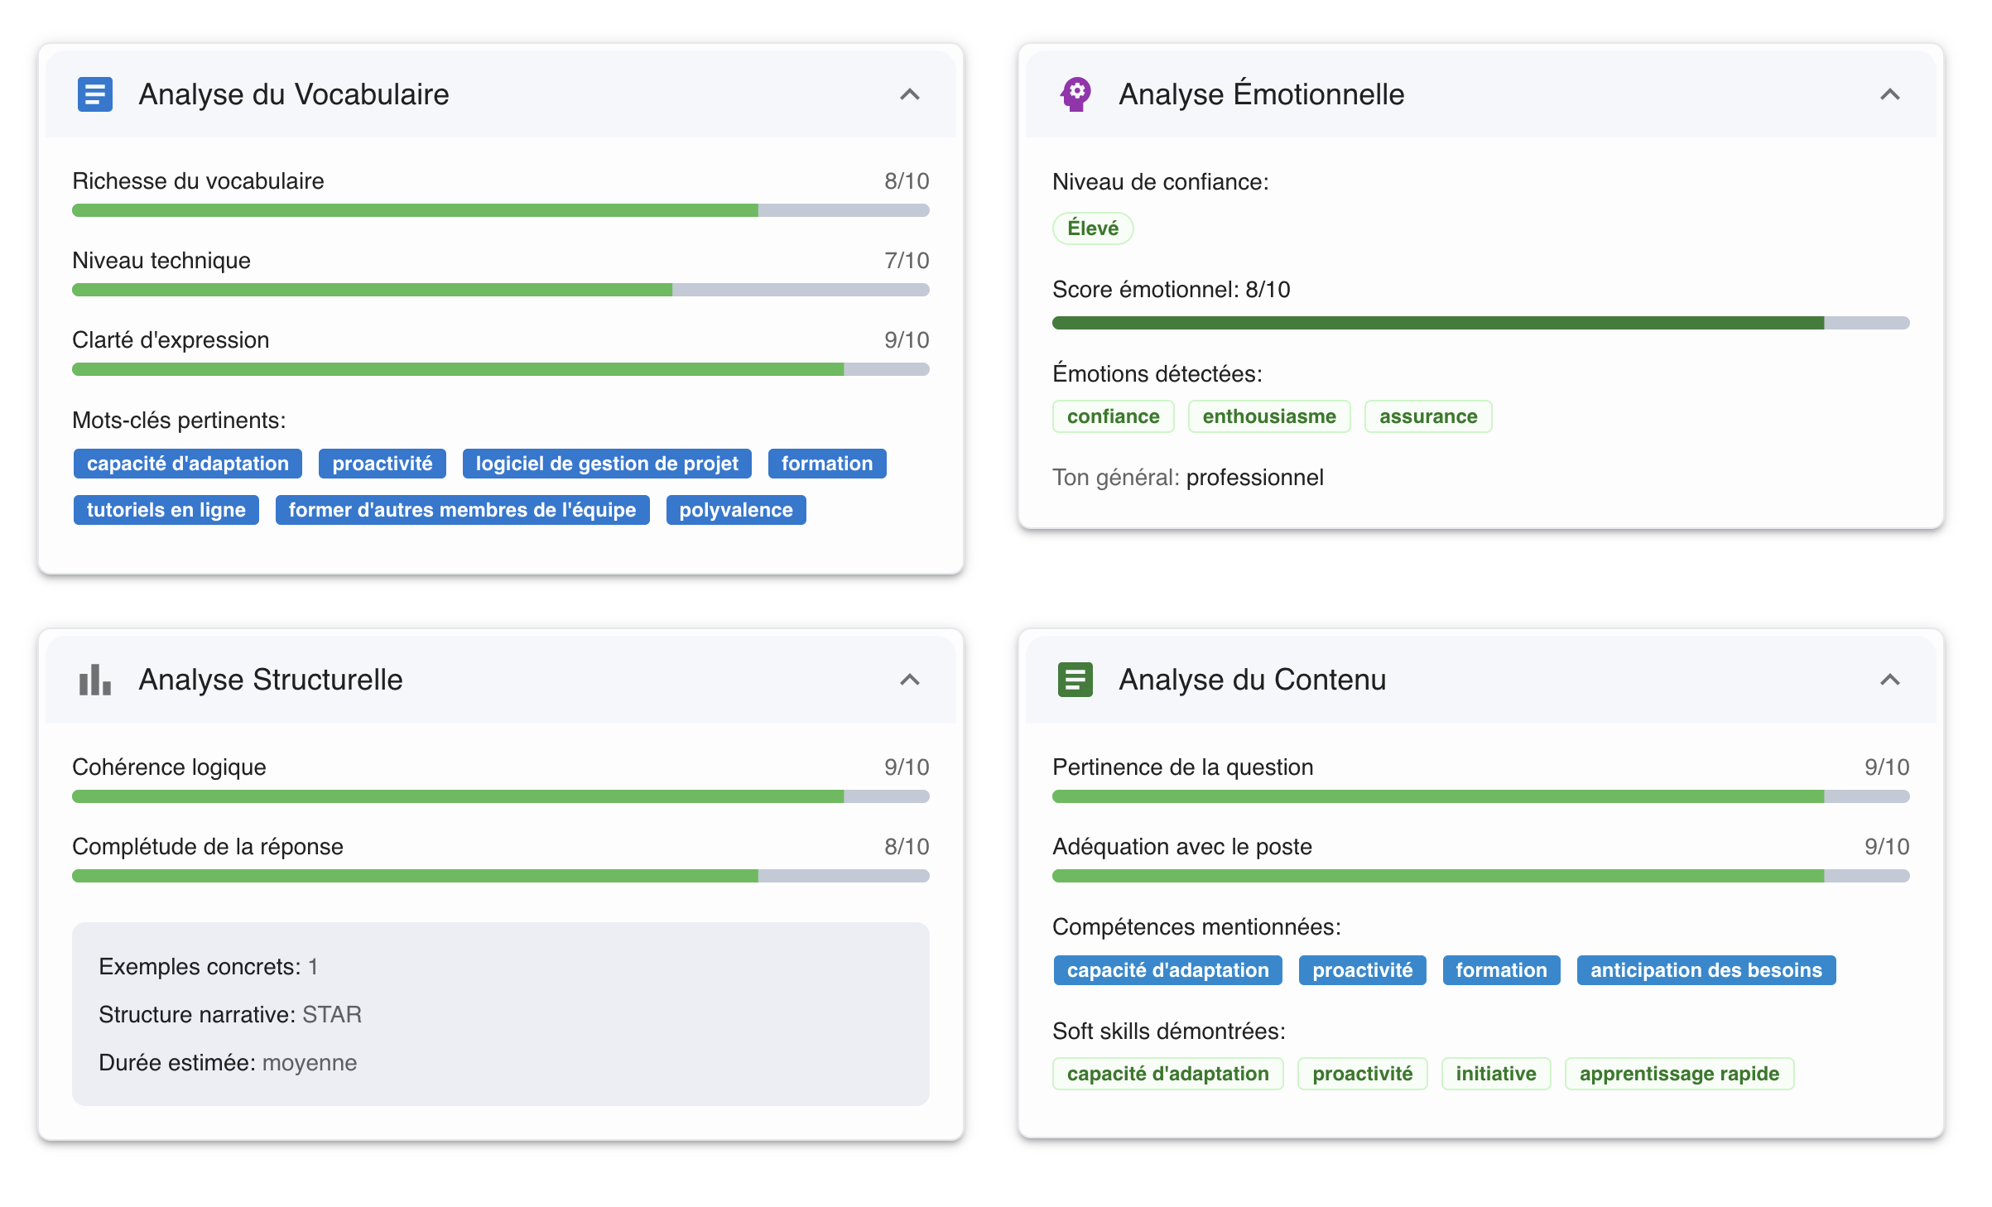This screenshot has width=1992, height=1207.
Task: Collapse the Analyse Structurelle panel chevron
Action: pyautogui.click(x=910, y=680)
